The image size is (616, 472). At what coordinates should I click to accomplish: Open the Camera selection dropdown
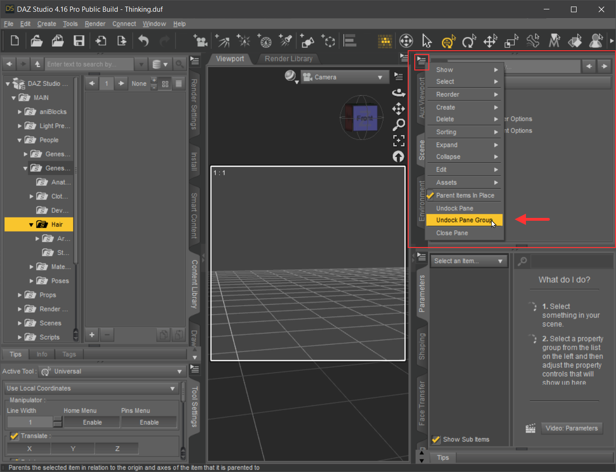(344, 77)
